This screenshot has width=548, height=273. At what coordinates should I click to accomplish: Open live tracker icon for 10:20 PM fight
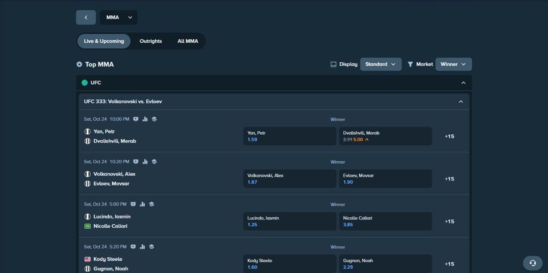[136, 162]
